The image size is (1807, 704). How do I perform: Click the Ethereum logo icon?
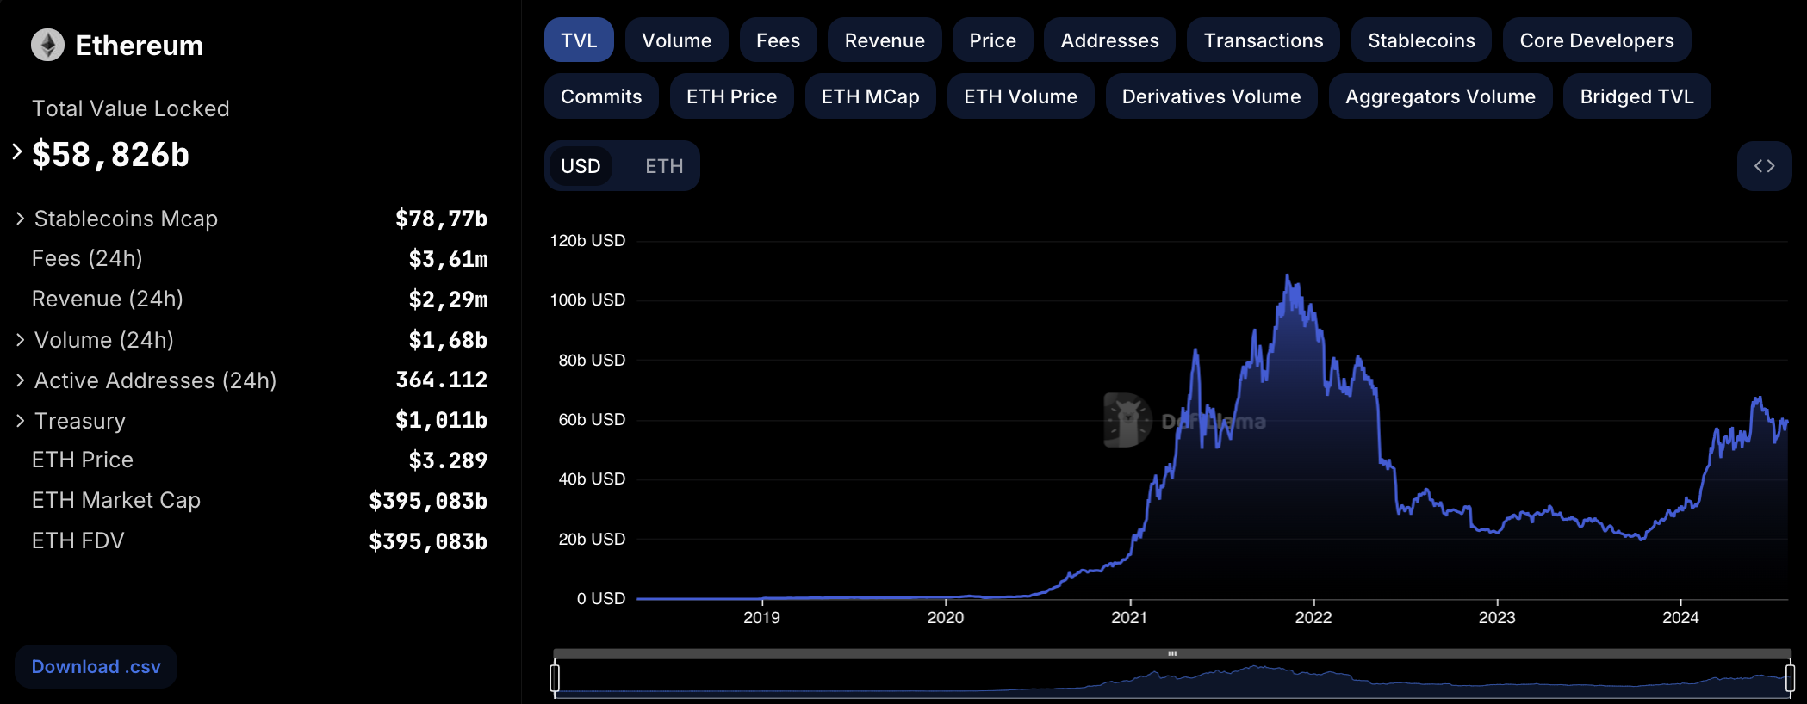click(48, 45)
